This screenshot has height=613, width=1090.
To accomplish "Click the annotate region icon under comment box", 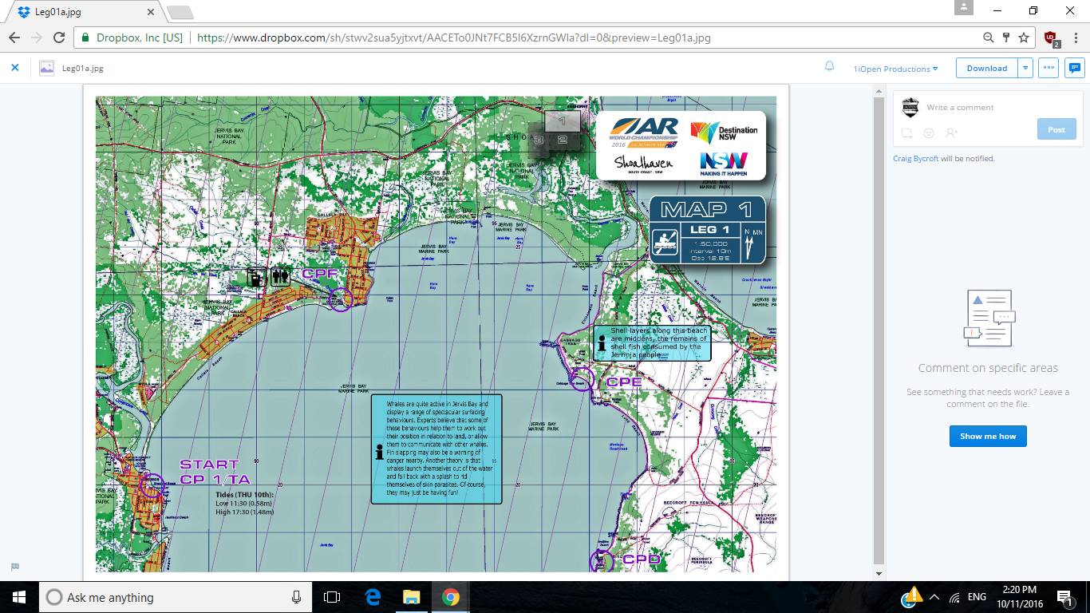I will [x=907, y=133].
